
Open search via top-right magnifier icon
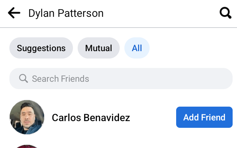click(225, 13)
